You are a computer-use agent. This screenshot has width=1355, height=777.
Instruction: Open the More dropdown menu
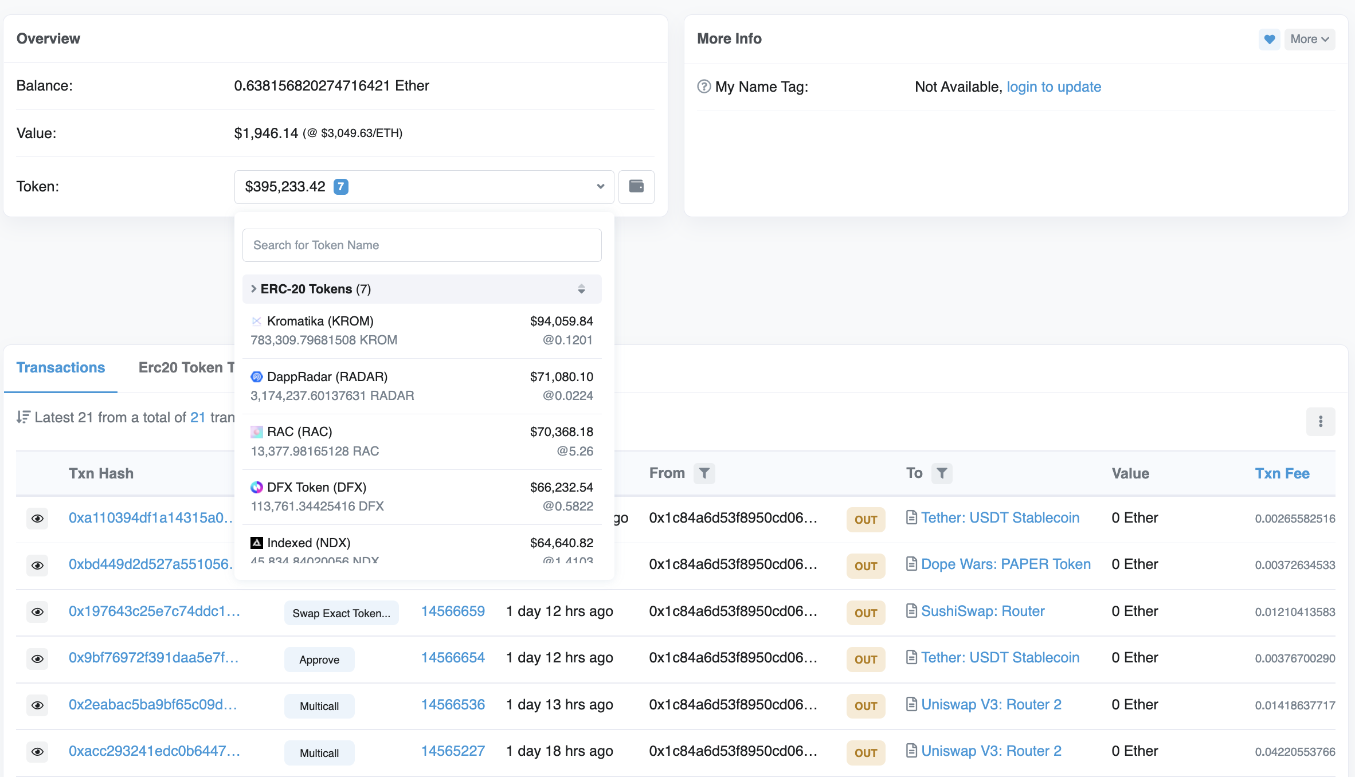pyautogui.click(x=1309, y=39)
